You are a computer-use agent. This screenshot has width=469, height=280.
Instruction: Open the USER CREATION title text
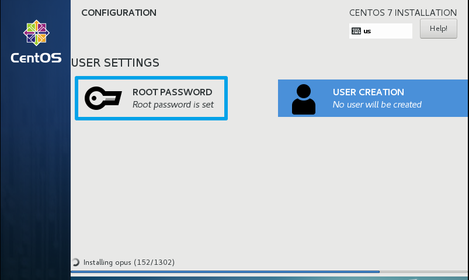368,92
